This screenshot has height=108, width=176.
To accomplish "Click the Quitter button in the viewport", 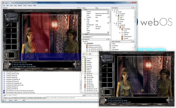I will click(x=66, y=69).
